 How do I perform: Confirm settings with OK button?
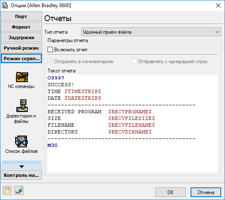point(170,192)
